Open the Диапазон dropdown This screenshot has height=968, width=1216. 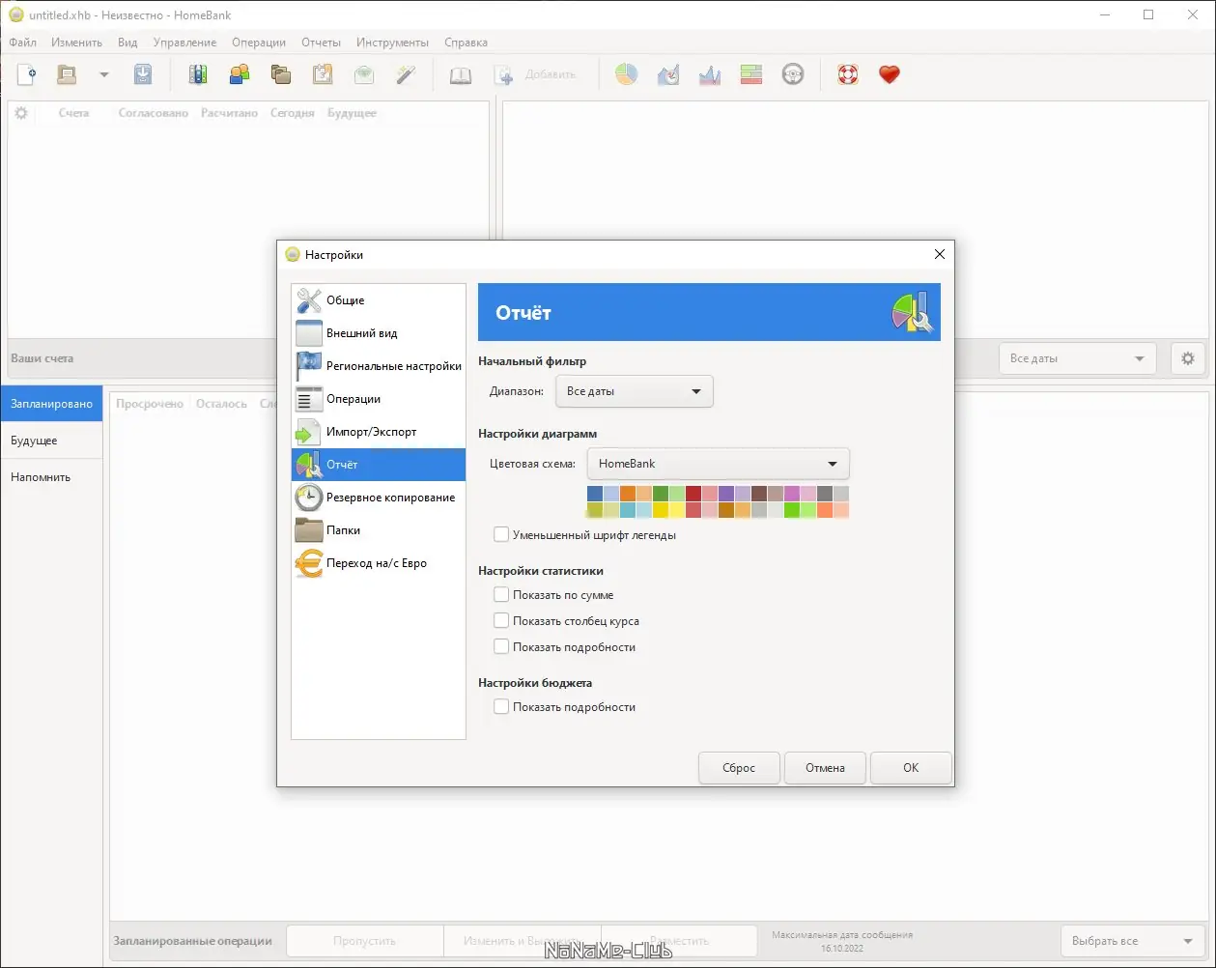click(x=634, y=391)
